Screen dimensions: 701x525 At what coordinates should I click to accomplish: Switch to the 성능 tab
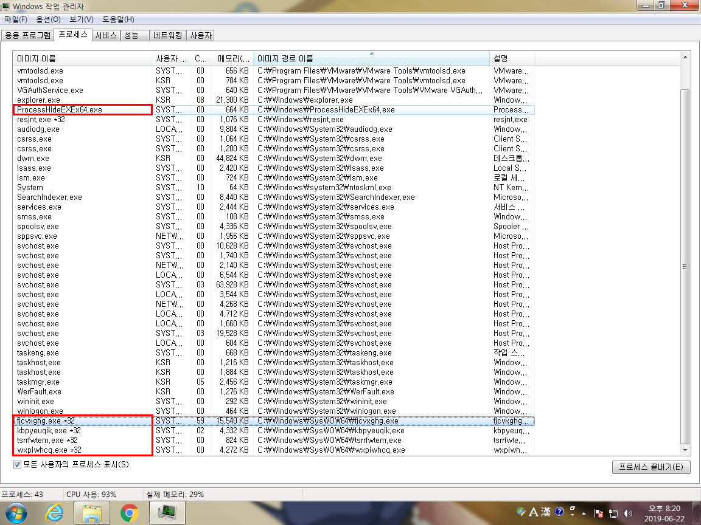134,35
